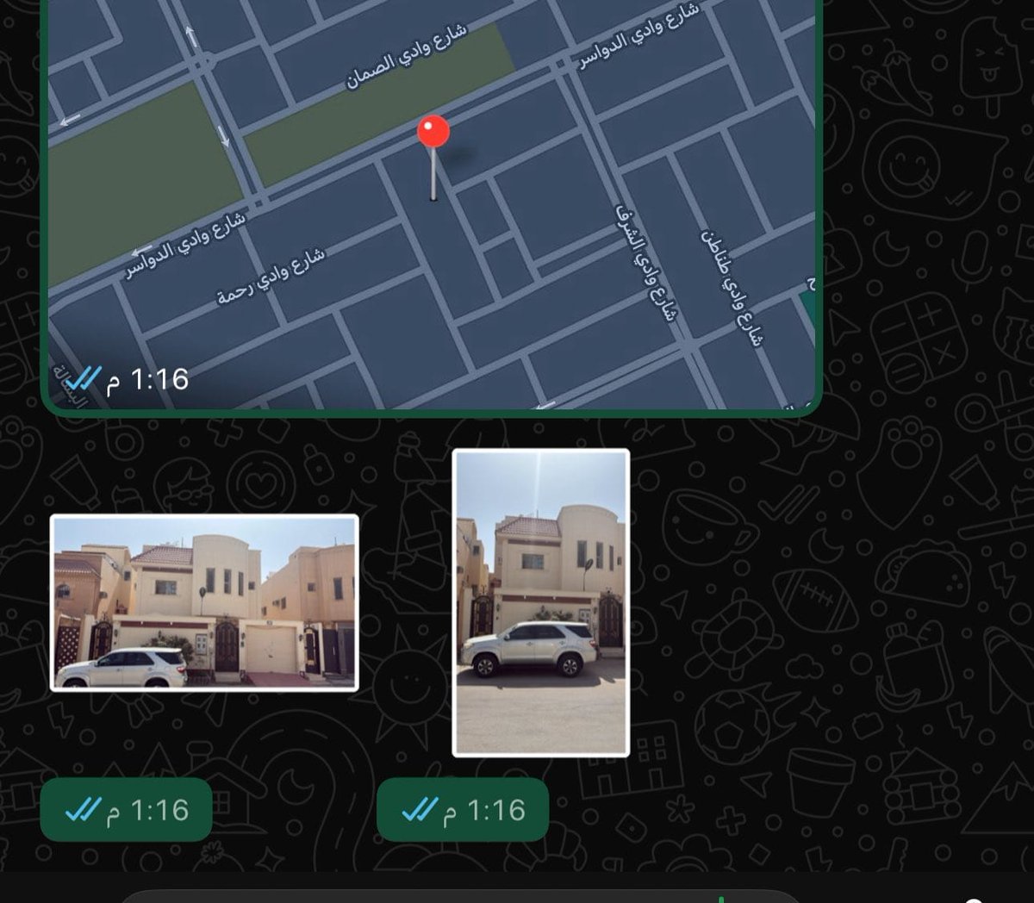Click street label شارع وادي طناطن
Screen dimensions: 1034x903
pyautogui.click(x=732, y=287)
